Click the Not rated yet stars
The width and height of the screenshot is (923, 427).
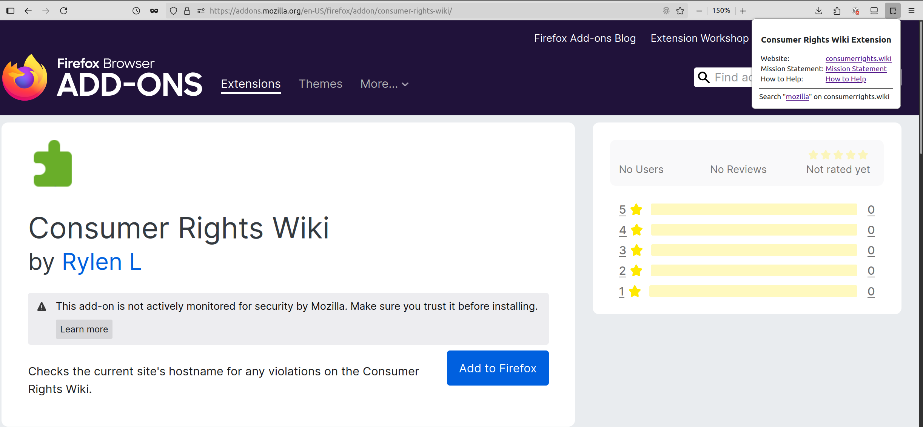(838, 155)
